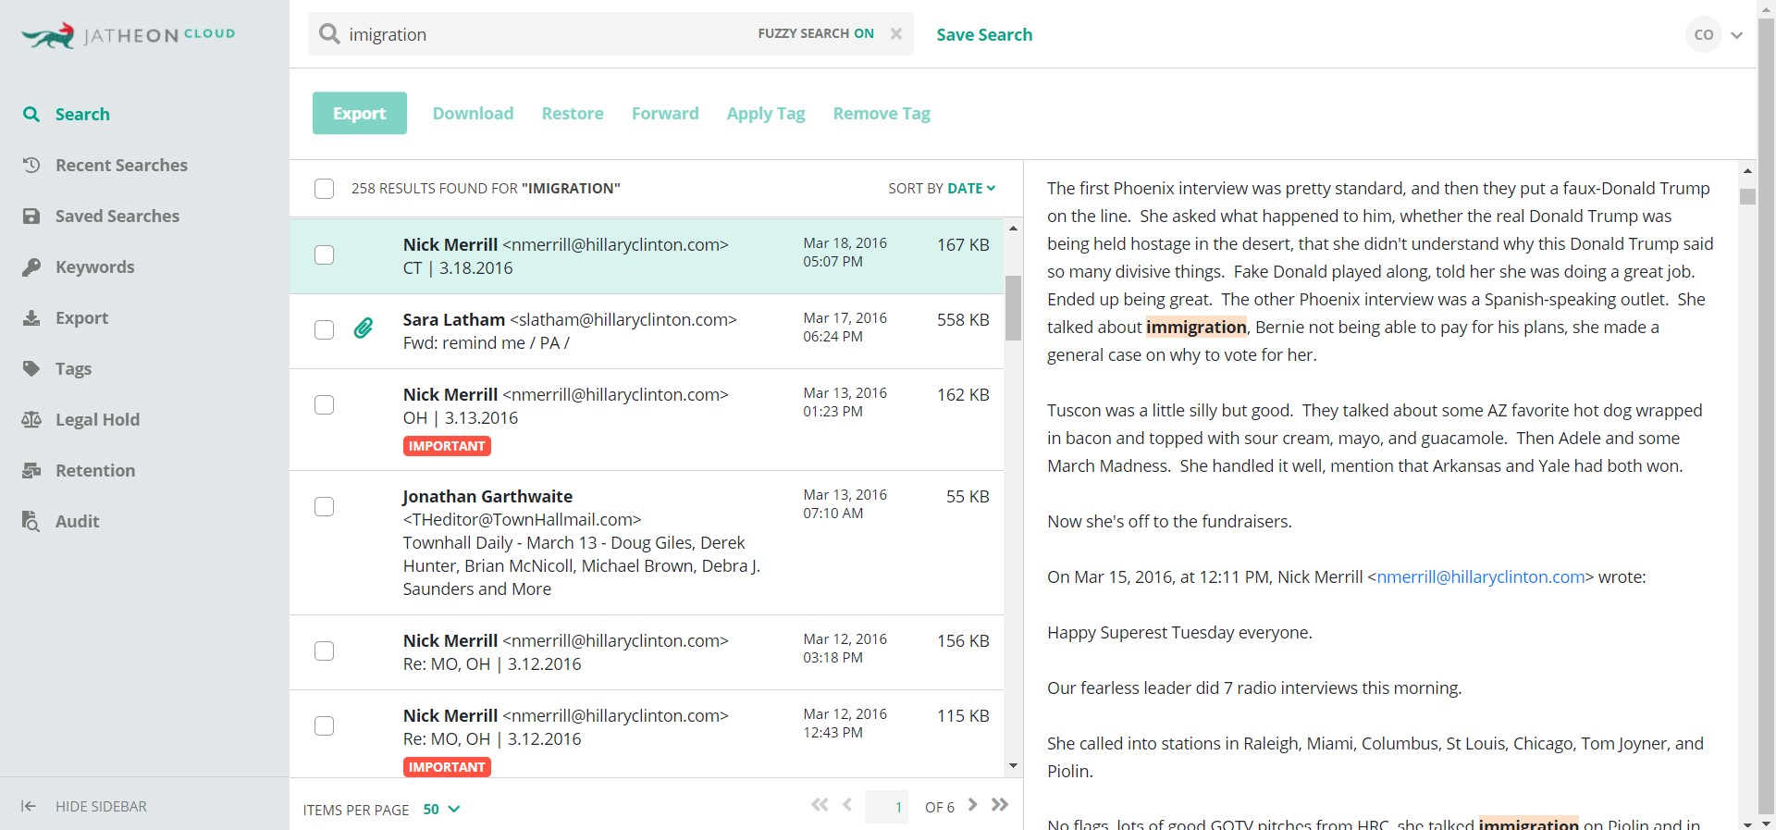Image resolution: width=1776 pixels, height=830 pixels.
Task: Open Retention in sidebar
Action: point(95,470)
